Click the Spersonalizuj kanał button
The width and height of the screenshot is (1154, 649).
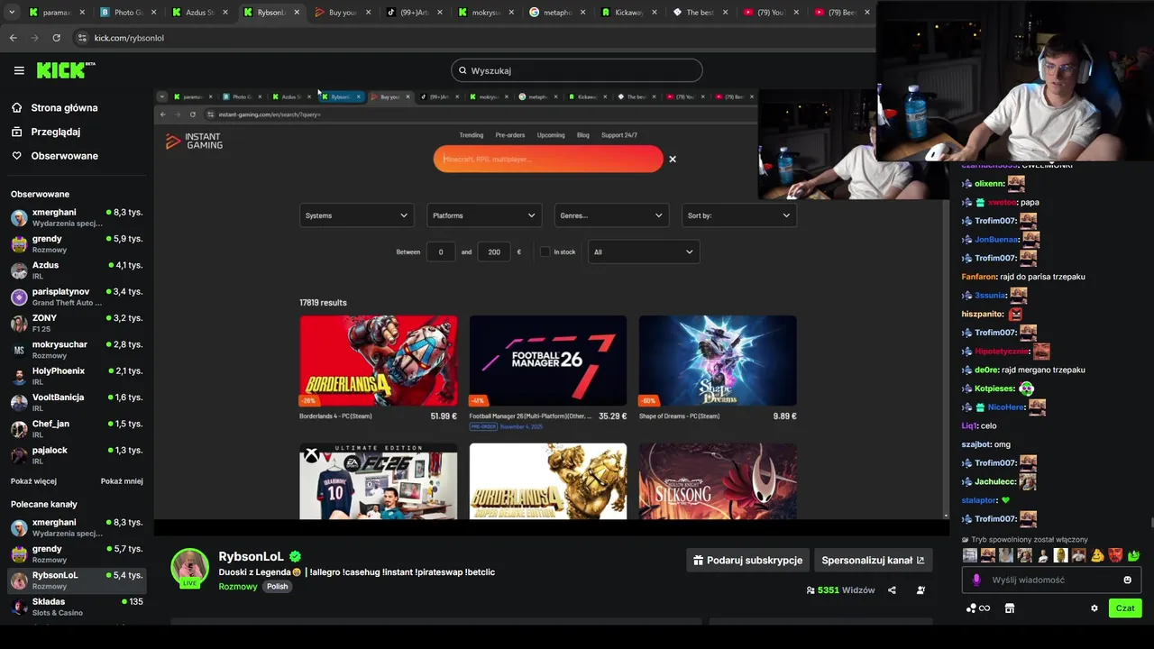[873, 560]
